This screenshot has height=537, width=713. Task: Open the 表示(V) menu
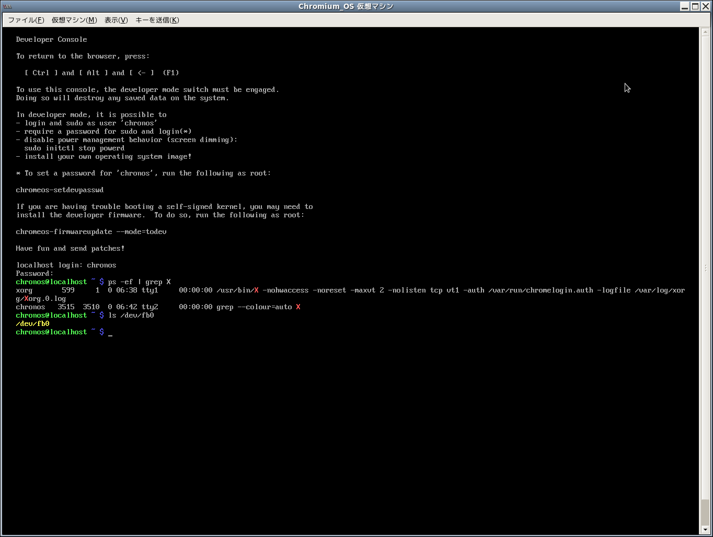pyautogui.click(x=116, y=20)
